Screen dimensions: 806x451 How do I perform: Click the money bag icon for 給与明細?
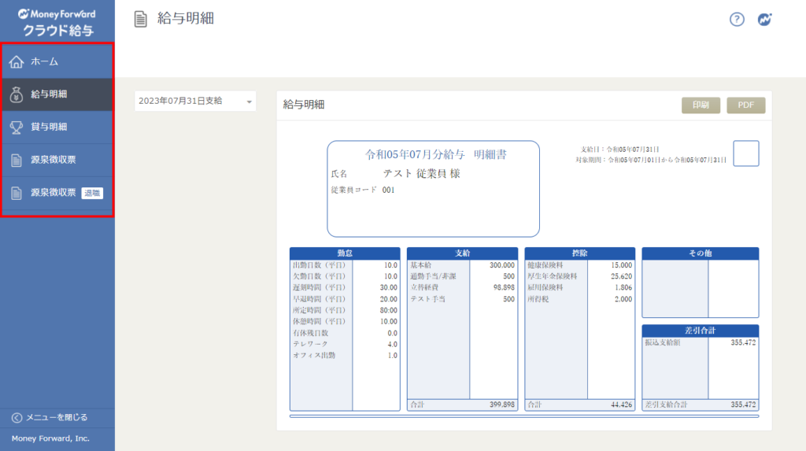[17, 94]
